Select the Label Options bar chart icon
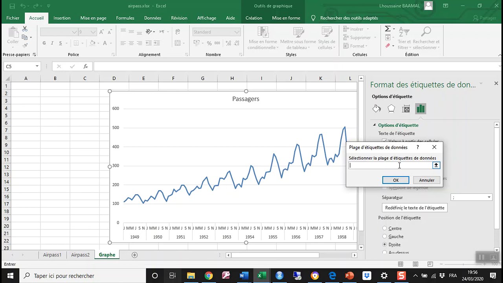Image resolution: width=503 pixels, height=283 pixels. 420,109
